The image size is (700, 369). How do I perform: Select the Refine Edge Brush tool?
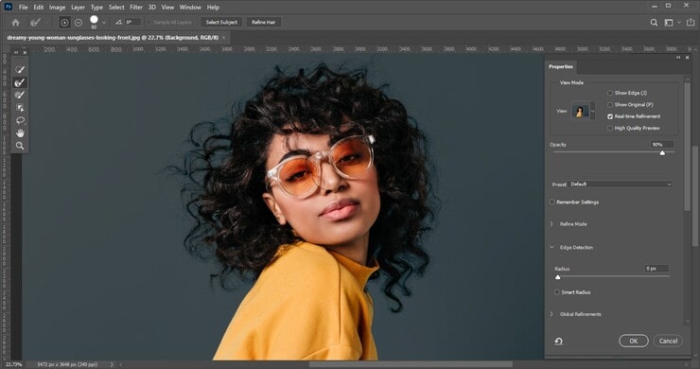click(x=20, y=82)
